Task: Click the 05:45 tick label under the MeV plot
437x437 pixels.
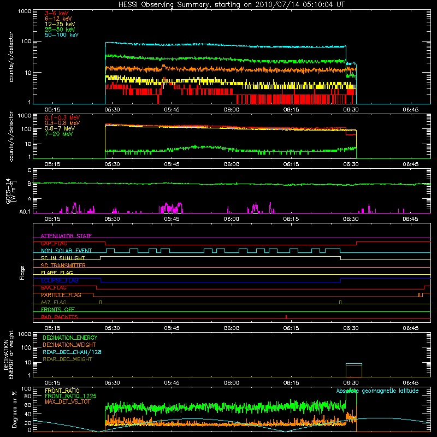Action: point(172,164)
